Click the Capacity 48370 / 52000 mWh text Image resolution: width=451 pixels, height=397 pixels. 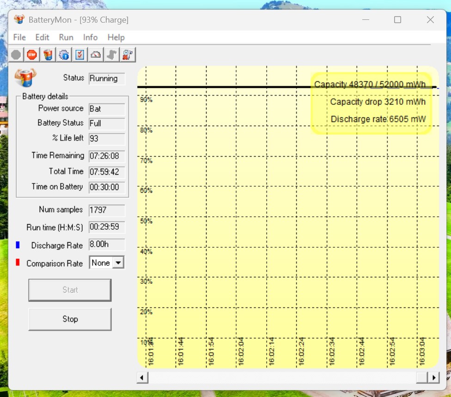(x=370, y=84)
